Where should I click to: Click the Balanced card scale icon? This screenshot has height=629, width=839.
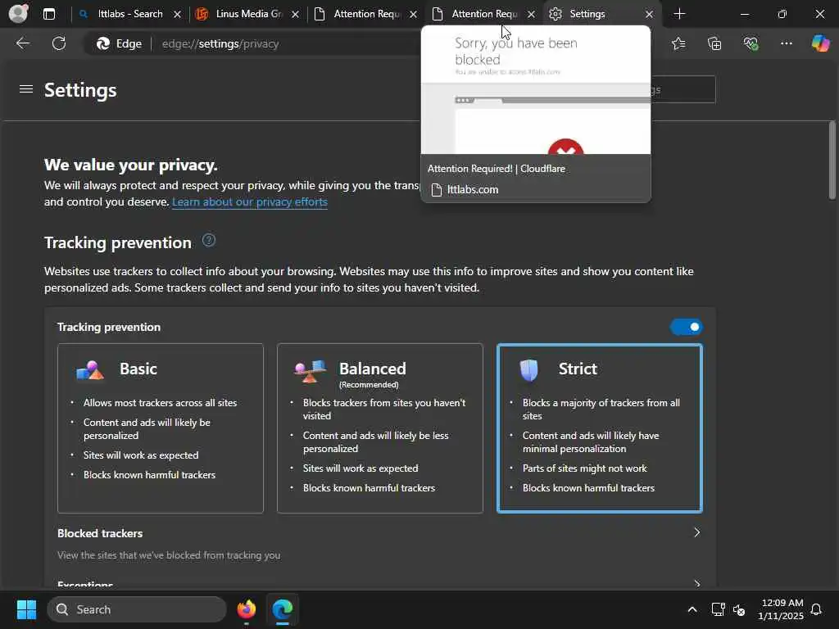(x=309, y=371)
